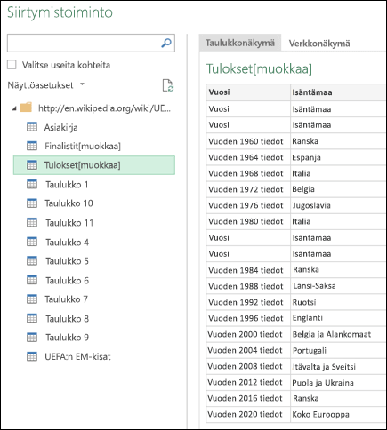
Task: Enable Valitse useita kohteita checkbox
Action: click(x=12, y=65)
